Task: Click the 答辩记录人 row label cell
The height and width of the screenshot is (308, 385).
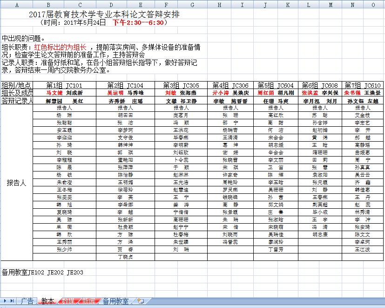Action: coord(17,100)
